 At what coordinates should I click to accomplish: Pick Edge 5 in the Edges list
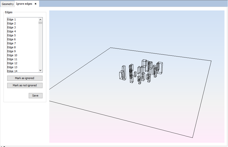coord(11,35)
